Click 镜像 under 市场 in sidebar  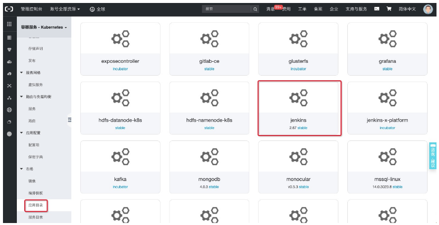[32, 181]
